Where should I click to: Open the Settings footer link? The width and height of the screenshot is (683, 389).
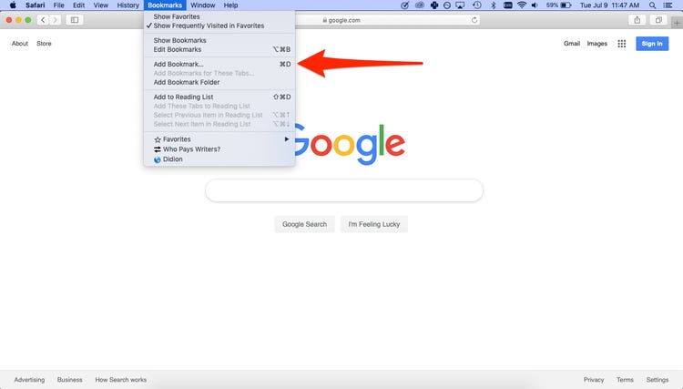(658, 380)
